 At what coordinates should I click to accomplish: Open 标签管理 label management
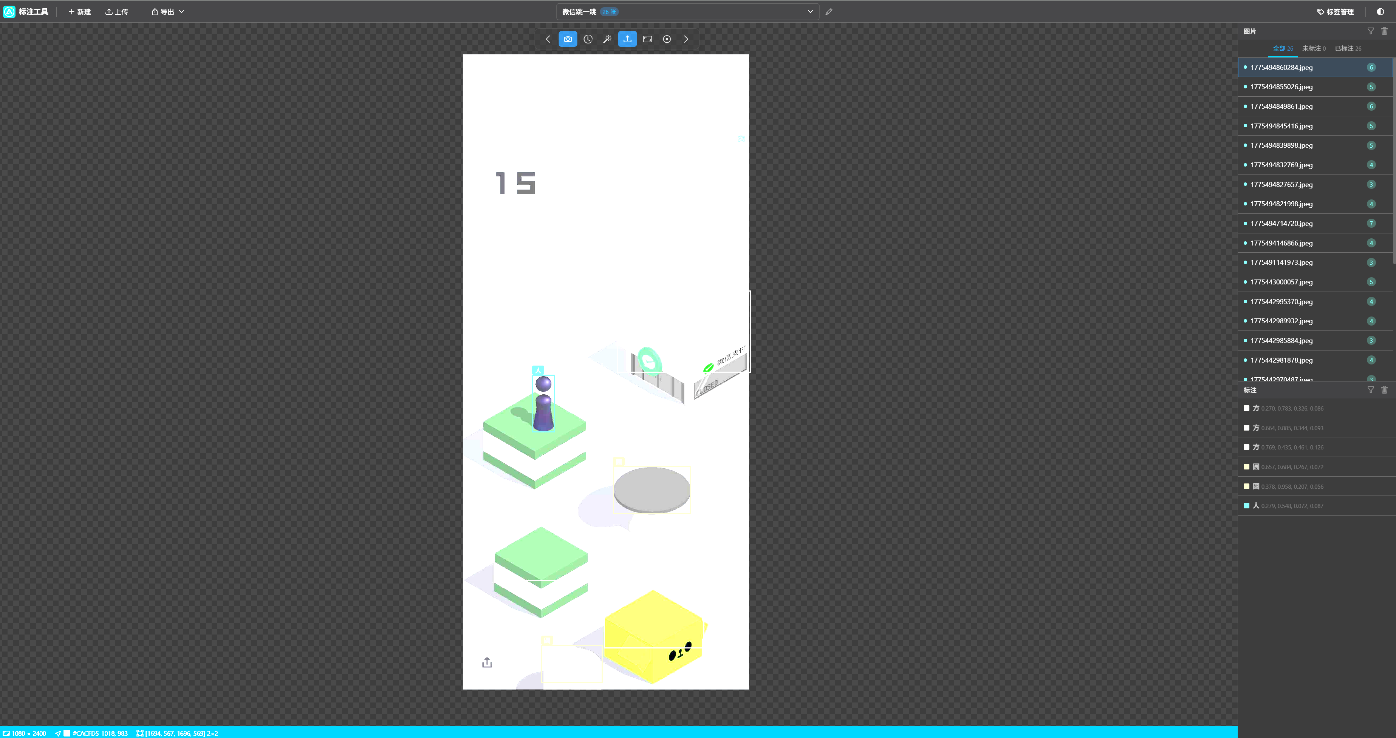tap(1335, 12)
